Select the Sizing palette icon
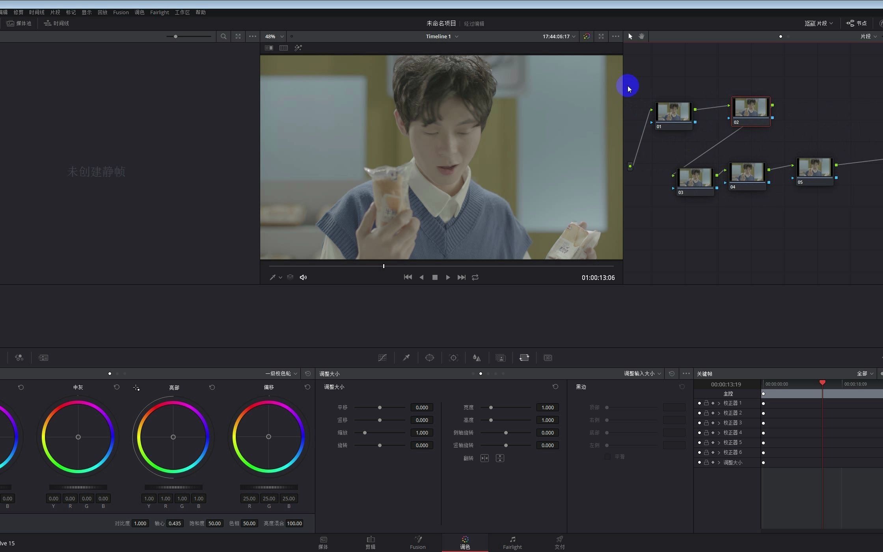 coord(524,358)
